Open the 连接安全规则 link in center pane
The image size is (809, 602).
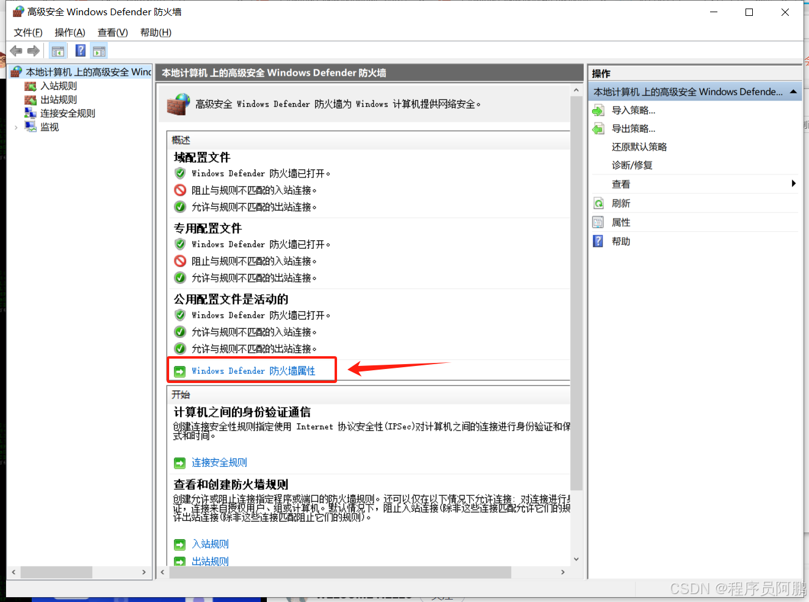(219, 462)
